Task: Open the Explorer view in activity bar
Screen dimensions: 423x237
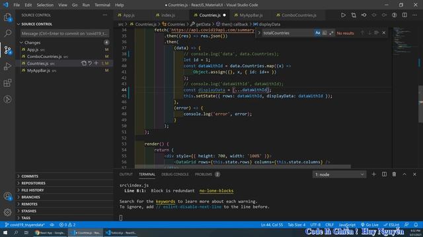Action: coord(7,18)
